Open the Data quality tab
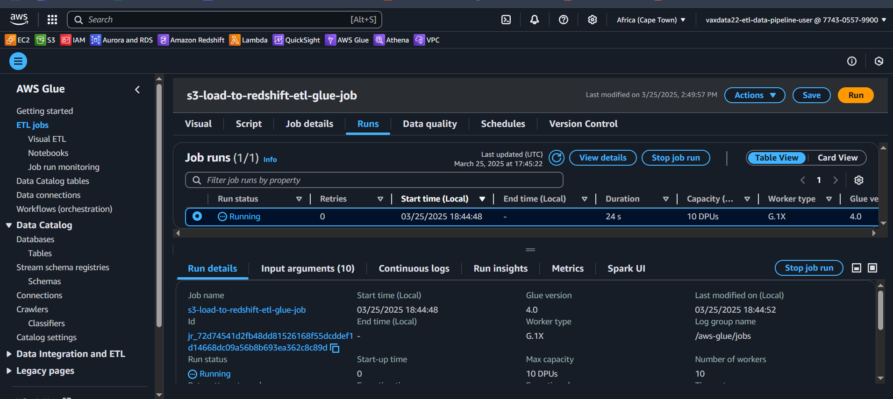893x399 pixels. coord(430,124)
